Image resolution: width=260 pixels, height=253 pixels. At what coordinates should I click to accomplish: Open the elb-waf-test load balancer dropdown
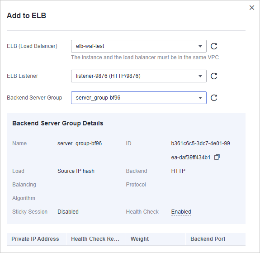tap(139, 46)
